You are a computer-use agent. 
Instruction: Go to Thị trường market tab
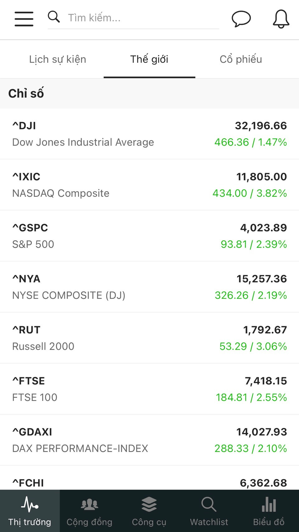pos(30,511)
